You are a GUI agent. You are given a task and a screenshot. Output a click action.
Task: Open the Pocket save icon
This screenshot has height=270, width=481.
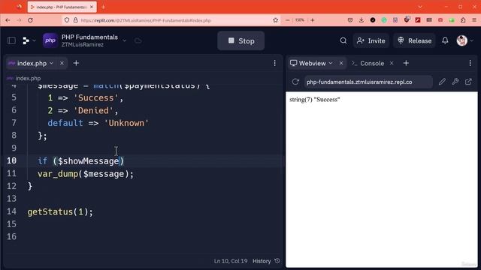(350, 20)
